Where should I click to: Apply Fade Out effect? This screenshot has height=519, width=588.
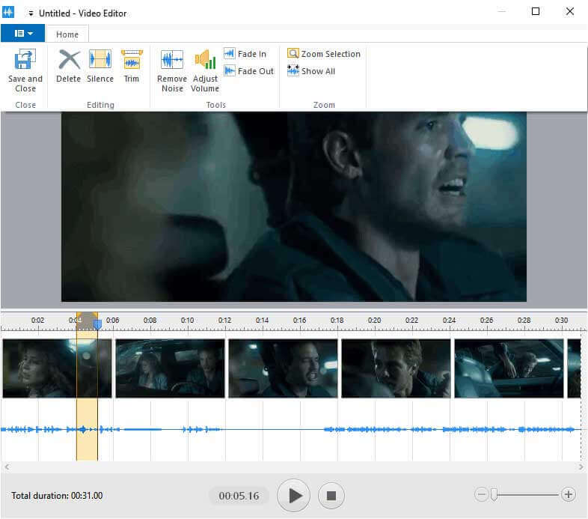pyautogui.click(x=248, y=71)
